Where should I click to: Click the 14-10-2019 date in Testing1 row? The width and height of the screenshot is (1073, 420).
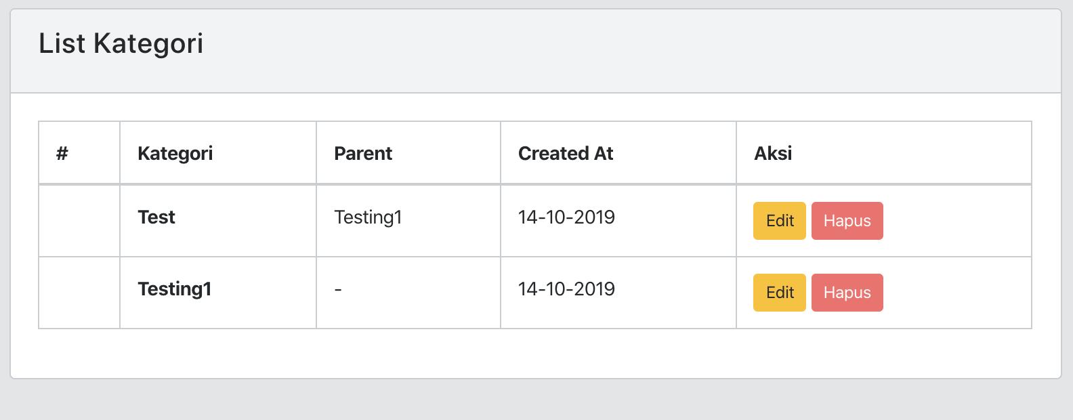click(x=566, y=289)
